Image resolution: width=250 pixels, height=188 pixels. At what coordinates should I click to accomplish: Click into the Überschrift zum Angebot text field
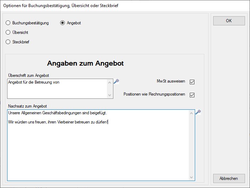(57, 88)
